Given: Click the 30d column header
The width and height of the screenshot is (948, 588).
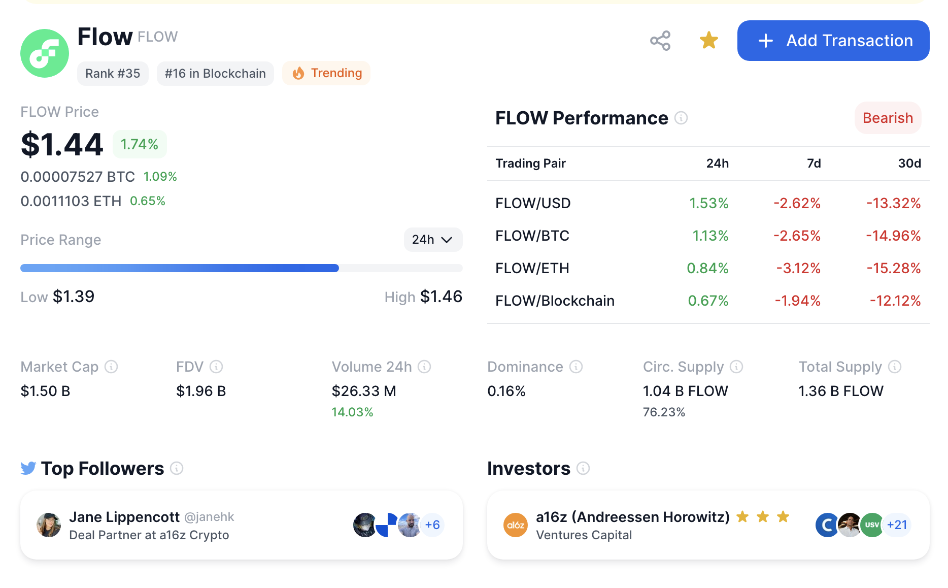Looking at the screenshot, I should [x=909, y=164].
